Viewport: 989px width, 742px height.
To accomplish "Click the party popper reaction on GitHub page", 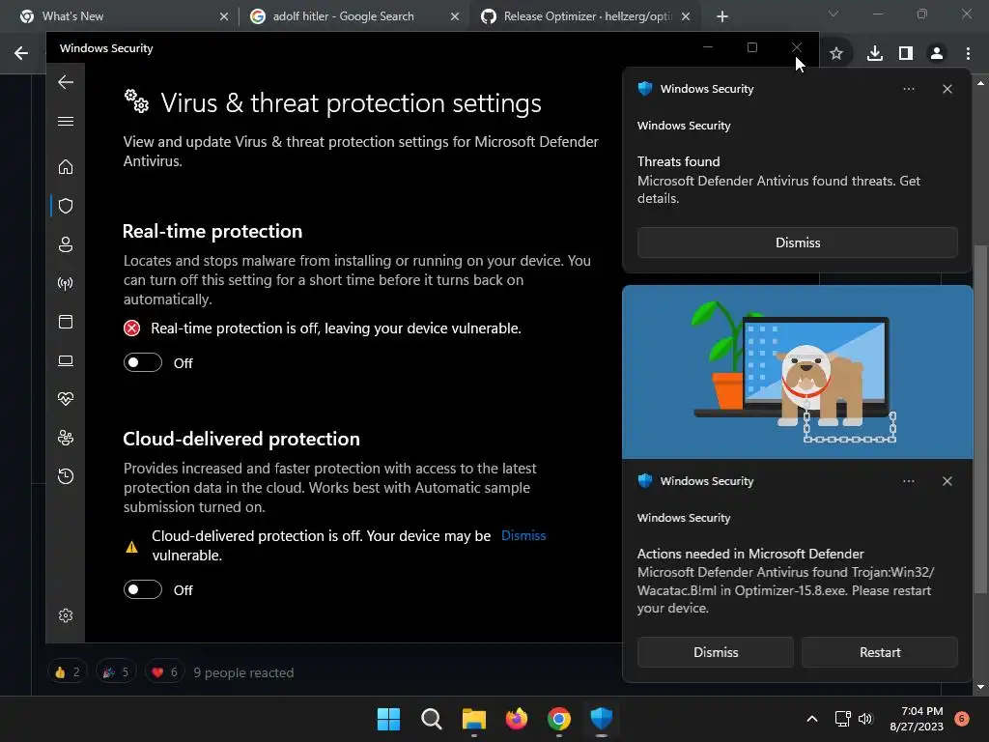I will point(116,672).
